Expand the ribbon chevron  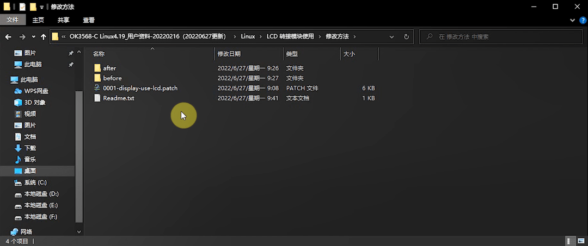pos(573,20)
